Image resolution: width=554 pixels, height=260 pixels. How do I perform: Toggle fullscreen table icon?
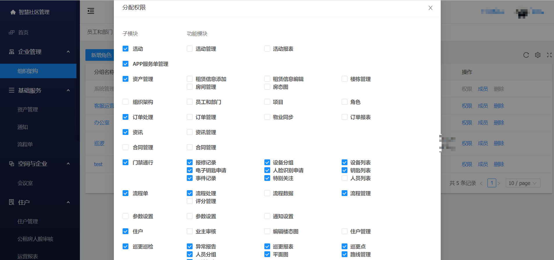549,55
